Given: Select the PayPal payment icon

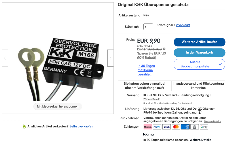Looking at the screenshot, I should (157, 127).
